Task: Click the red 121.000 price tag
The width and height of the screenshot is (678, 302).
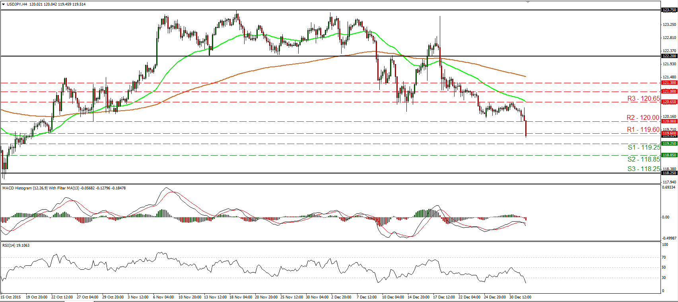Action: coord(669,92)
